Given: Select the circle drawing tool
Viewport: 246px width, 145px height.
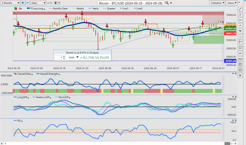Looking at the screenshot, I should [x=240, y=70].
